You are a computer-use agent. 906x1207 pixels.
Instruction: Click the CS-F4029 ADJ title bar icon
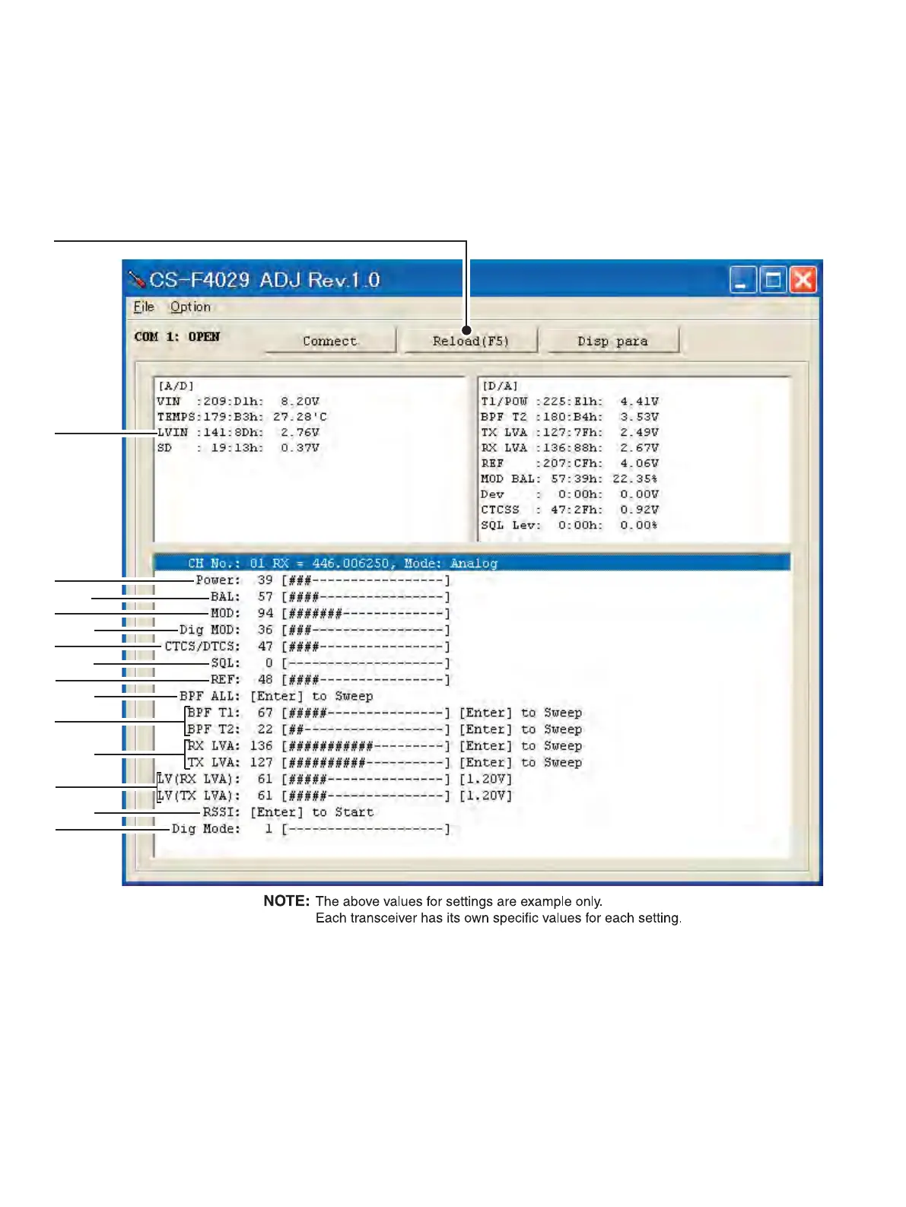coord(137,280)
